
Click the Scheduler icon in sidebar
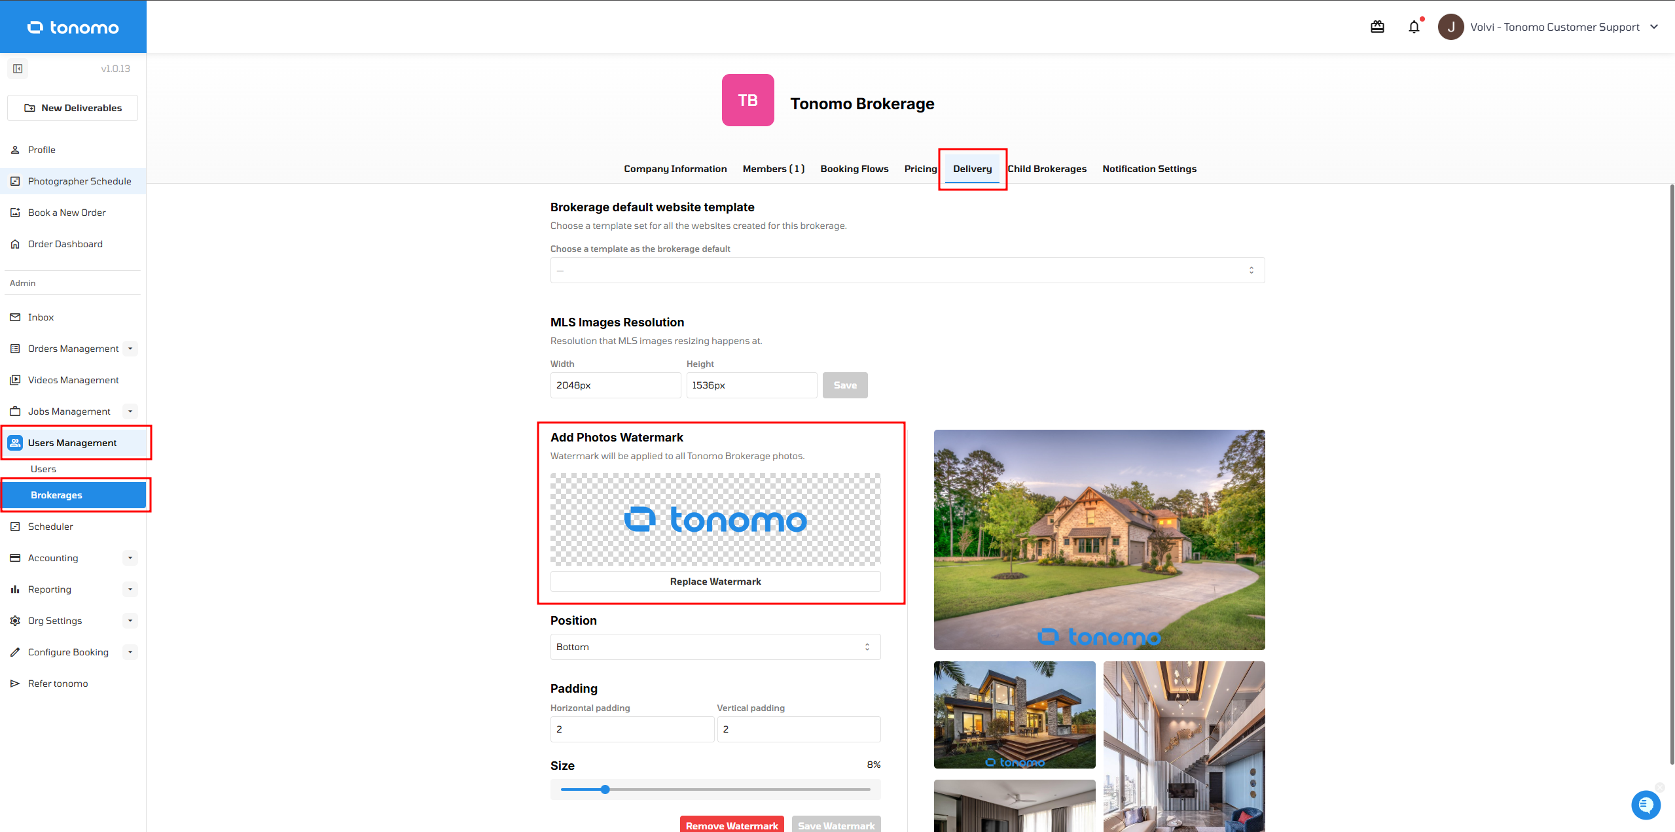[x=15, y=527]
